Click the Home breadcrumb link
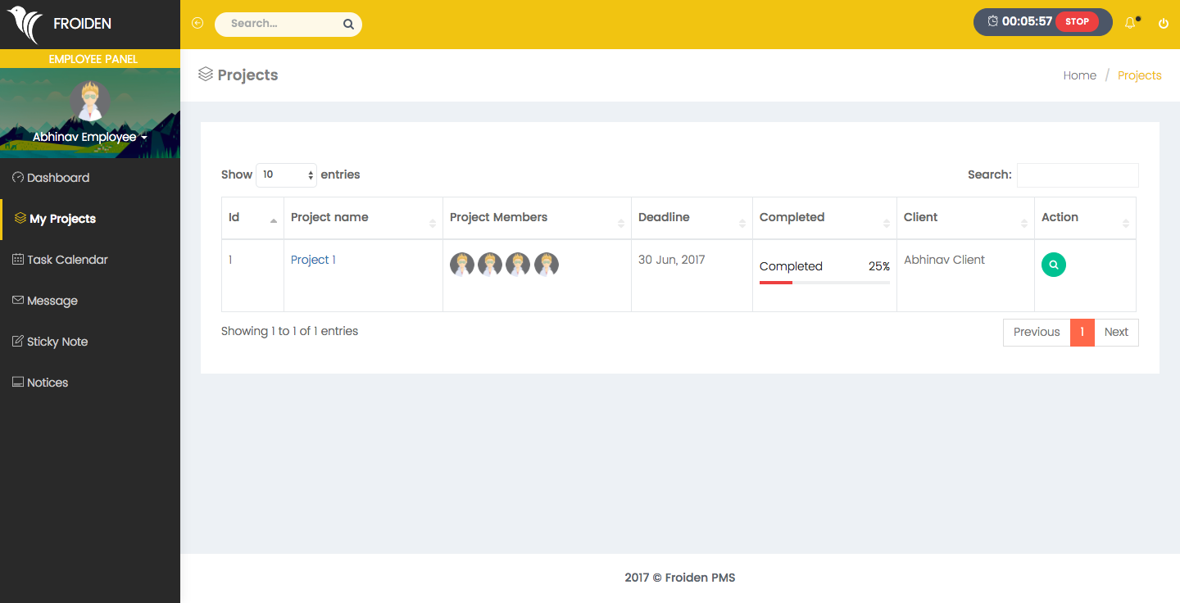Image resolution: width=1180 pixels, height=603 pixels. (1079, 75)
